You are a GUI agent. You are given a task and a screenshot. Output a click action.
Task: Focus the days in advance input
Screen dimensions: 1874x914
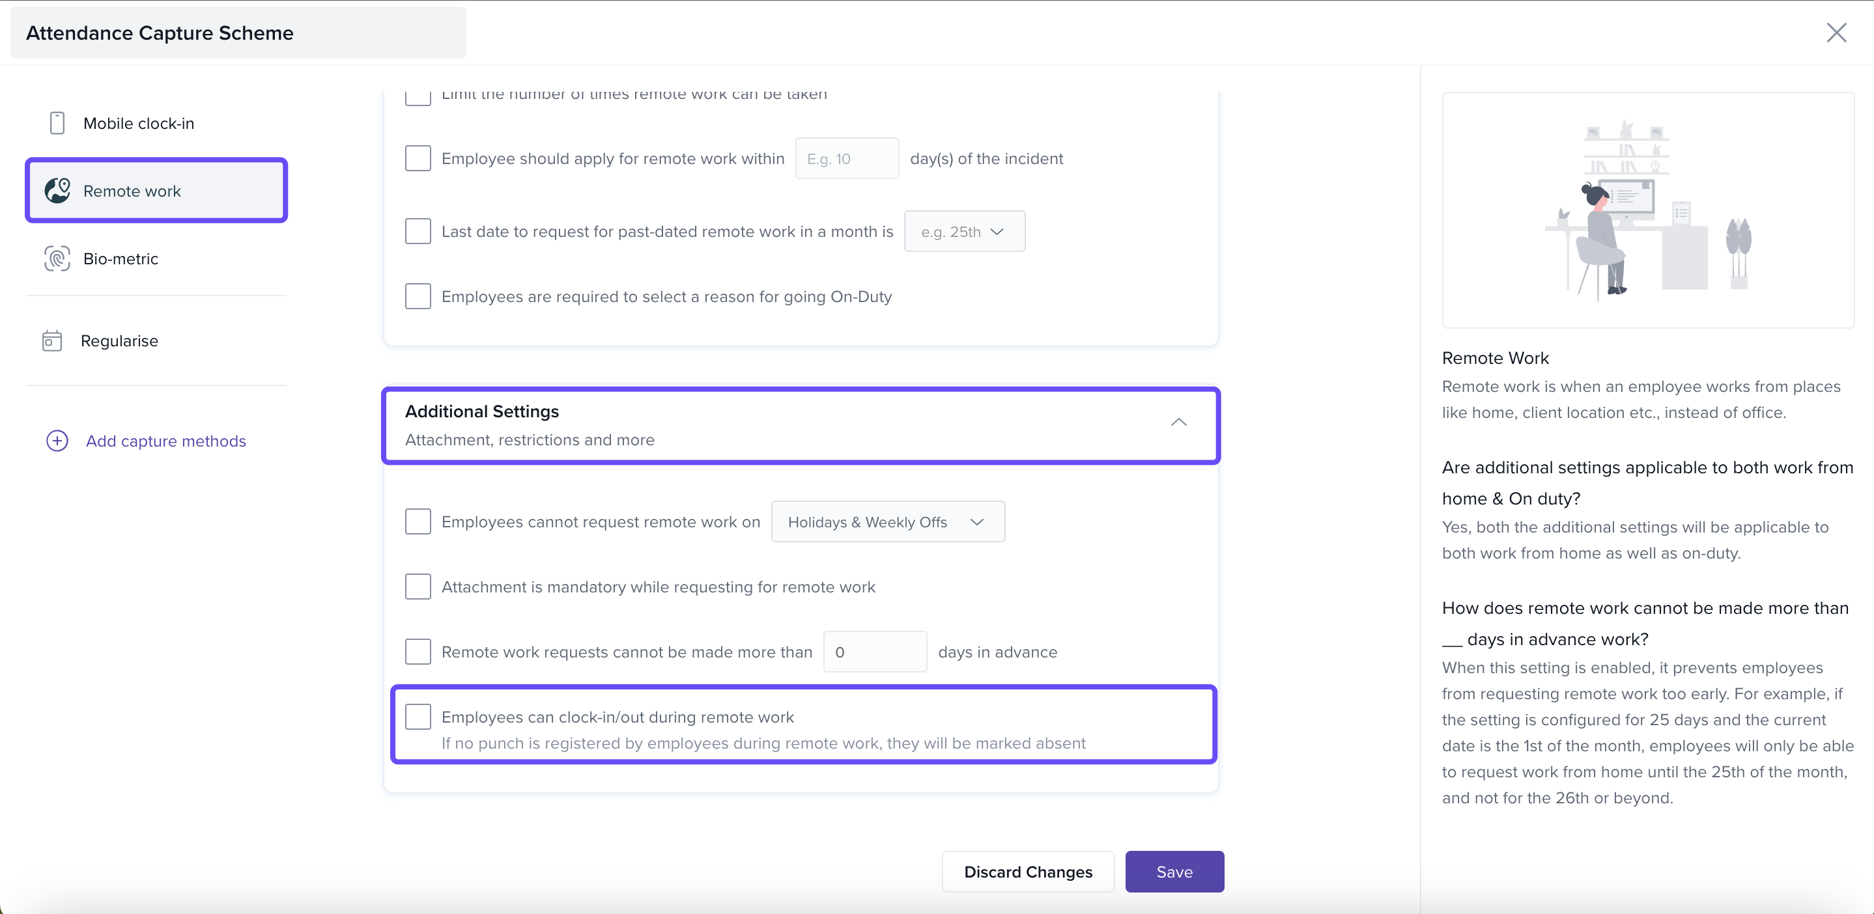[x=874, y=652]
